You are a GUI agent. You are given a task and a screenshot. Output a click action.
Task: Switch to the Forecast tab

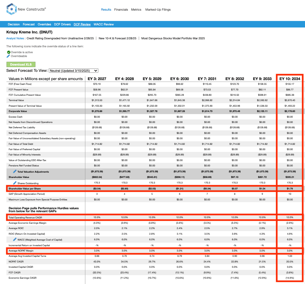[x=29, y=24]
